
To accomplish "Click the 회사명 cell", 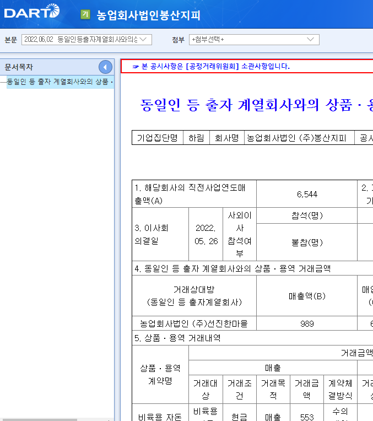I will pyautogui.click(x=227, y=138).
